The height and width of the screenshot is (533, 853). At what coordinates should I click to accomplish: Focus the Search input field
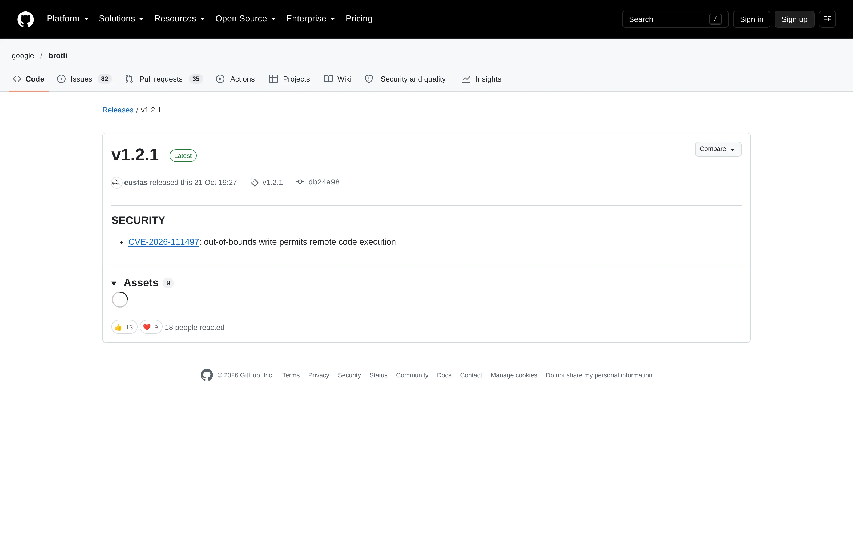[x=675, y=19]
